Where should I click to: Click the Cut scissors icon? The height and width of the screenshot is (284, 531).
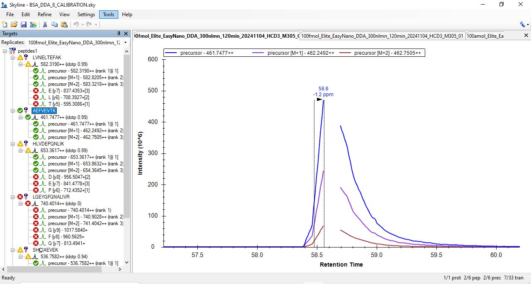[45, 24]
